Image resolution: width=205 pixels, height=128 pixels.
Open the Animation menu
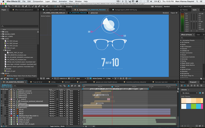point(63,1)
